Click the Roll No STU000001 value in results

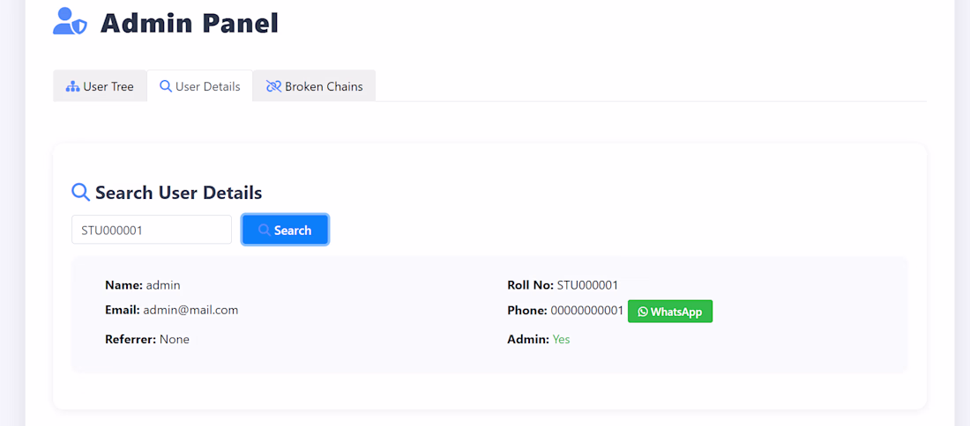pos(587,285)
